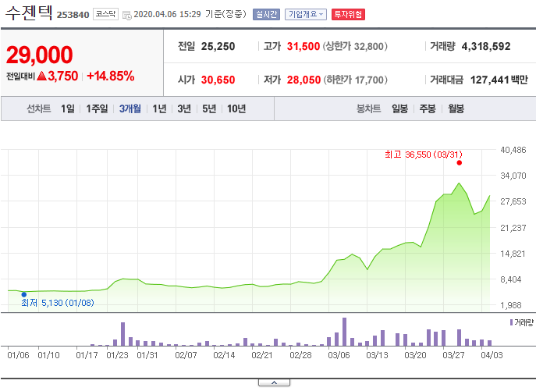Click the current price 29,000

(x=39, y=55)
